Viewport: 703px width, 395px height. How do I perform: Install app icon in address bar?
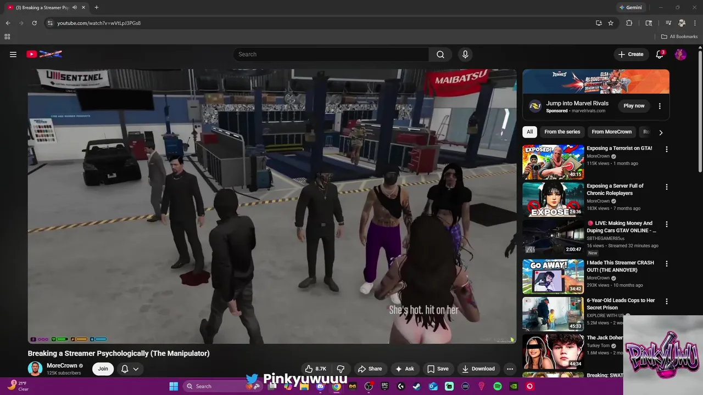[599, 23]
